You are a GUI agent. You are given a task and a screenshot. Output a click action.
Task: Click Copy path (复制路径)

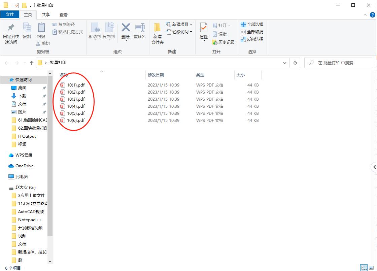[x=64, y=25]
